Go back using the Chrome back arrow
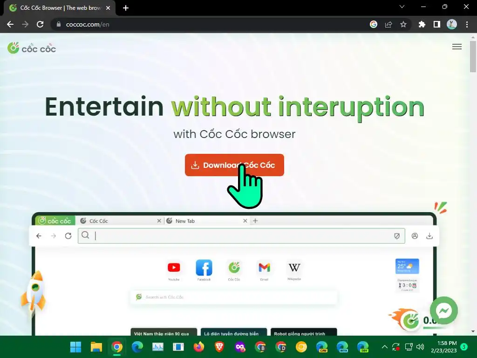Viewport: 477px width, 358px height. 10,24
